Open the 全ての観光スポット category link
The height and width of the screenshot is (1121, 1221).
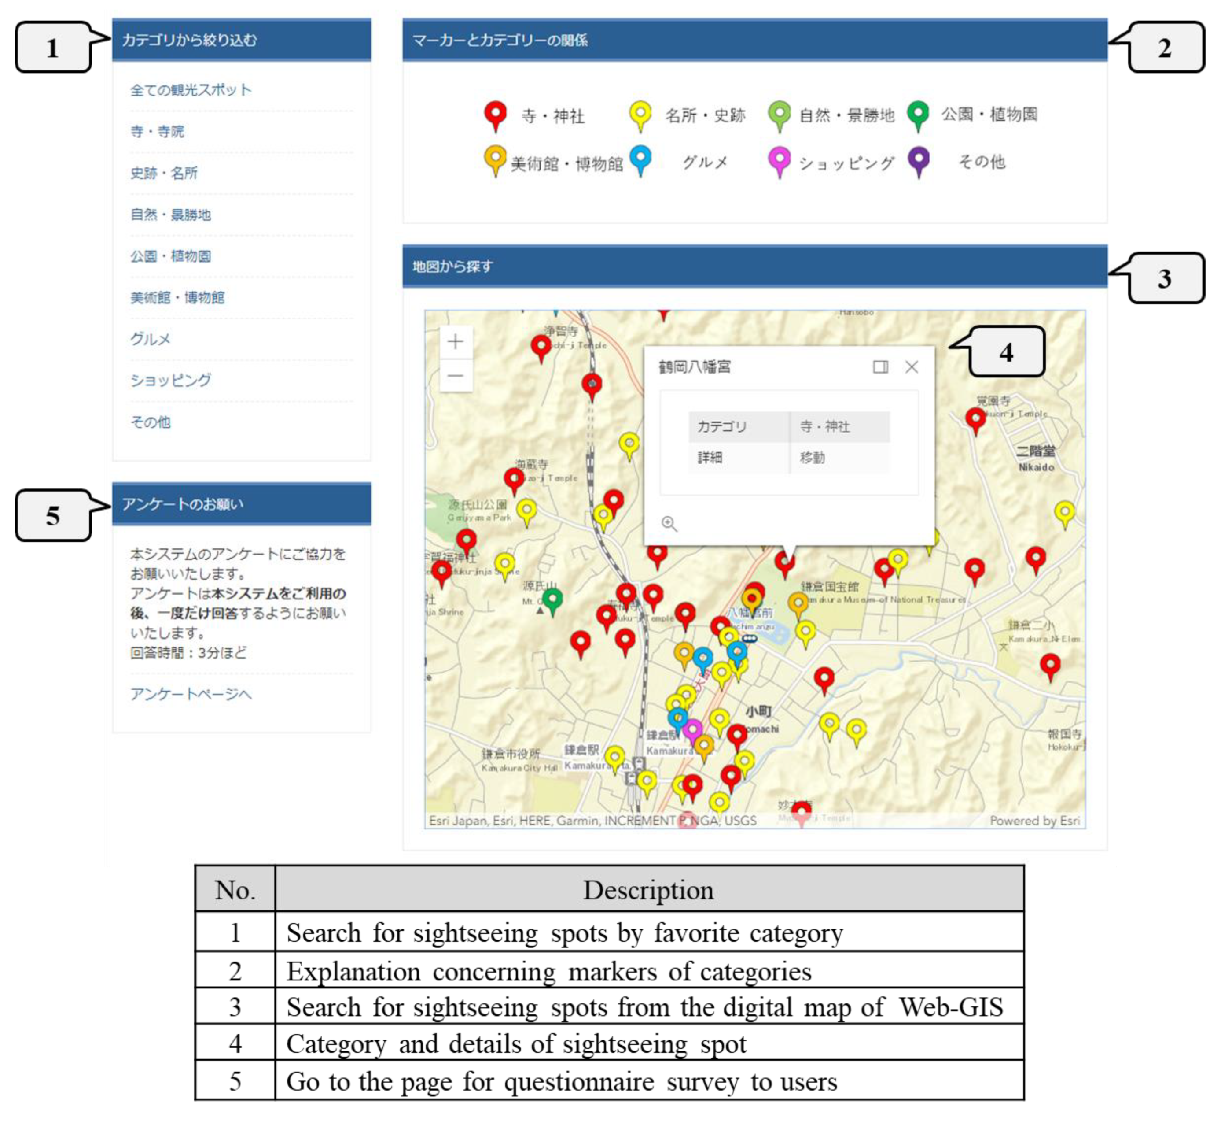[x=190, y=90]
